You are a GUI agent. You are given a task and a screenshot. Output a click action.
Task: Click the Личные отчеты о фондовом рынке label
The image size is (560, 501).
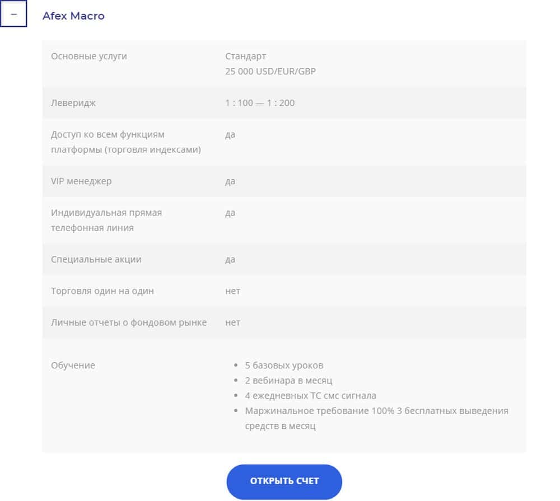(x=129, y=322)
